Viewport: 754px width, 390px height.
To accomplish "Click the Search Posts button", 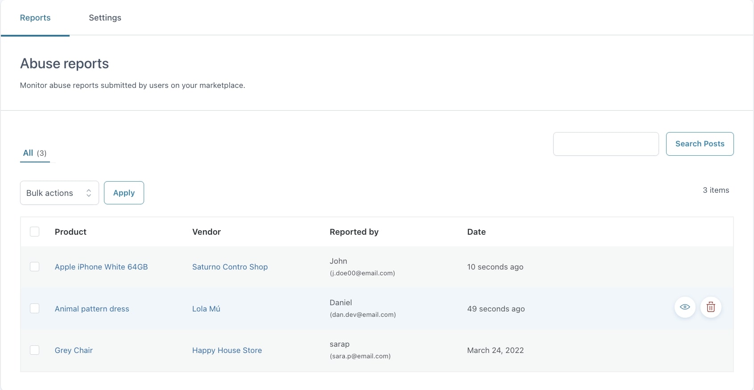I will point(700,144).
